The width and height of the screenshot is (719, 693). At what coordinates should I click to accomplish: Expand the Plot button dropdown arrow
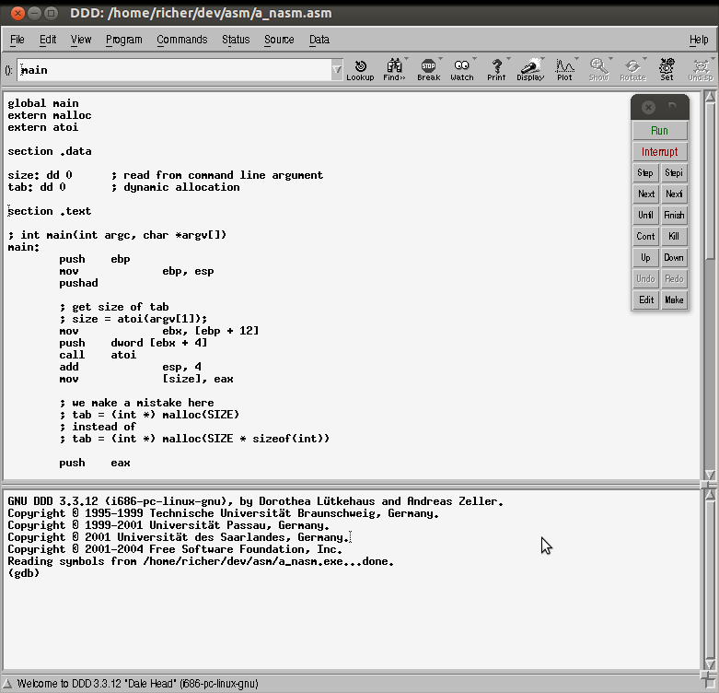577,59
